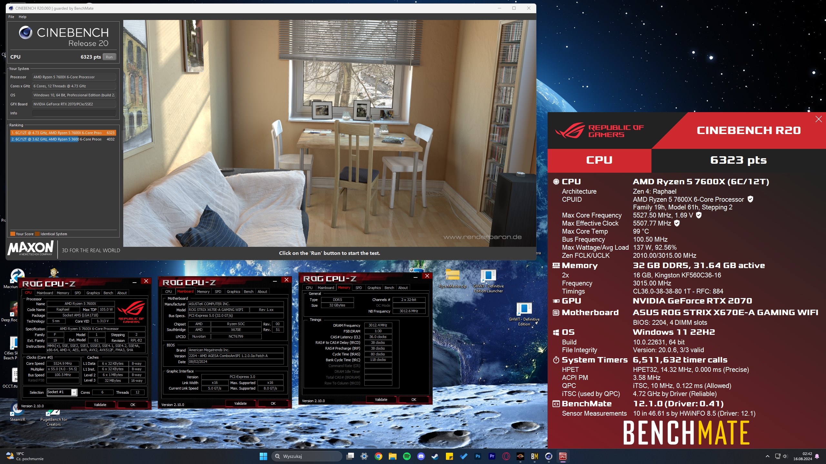This screenshot has width=826, height=464.
Task: Click Validate in Mainboard CPU-Z window
Action: [240, 403]
